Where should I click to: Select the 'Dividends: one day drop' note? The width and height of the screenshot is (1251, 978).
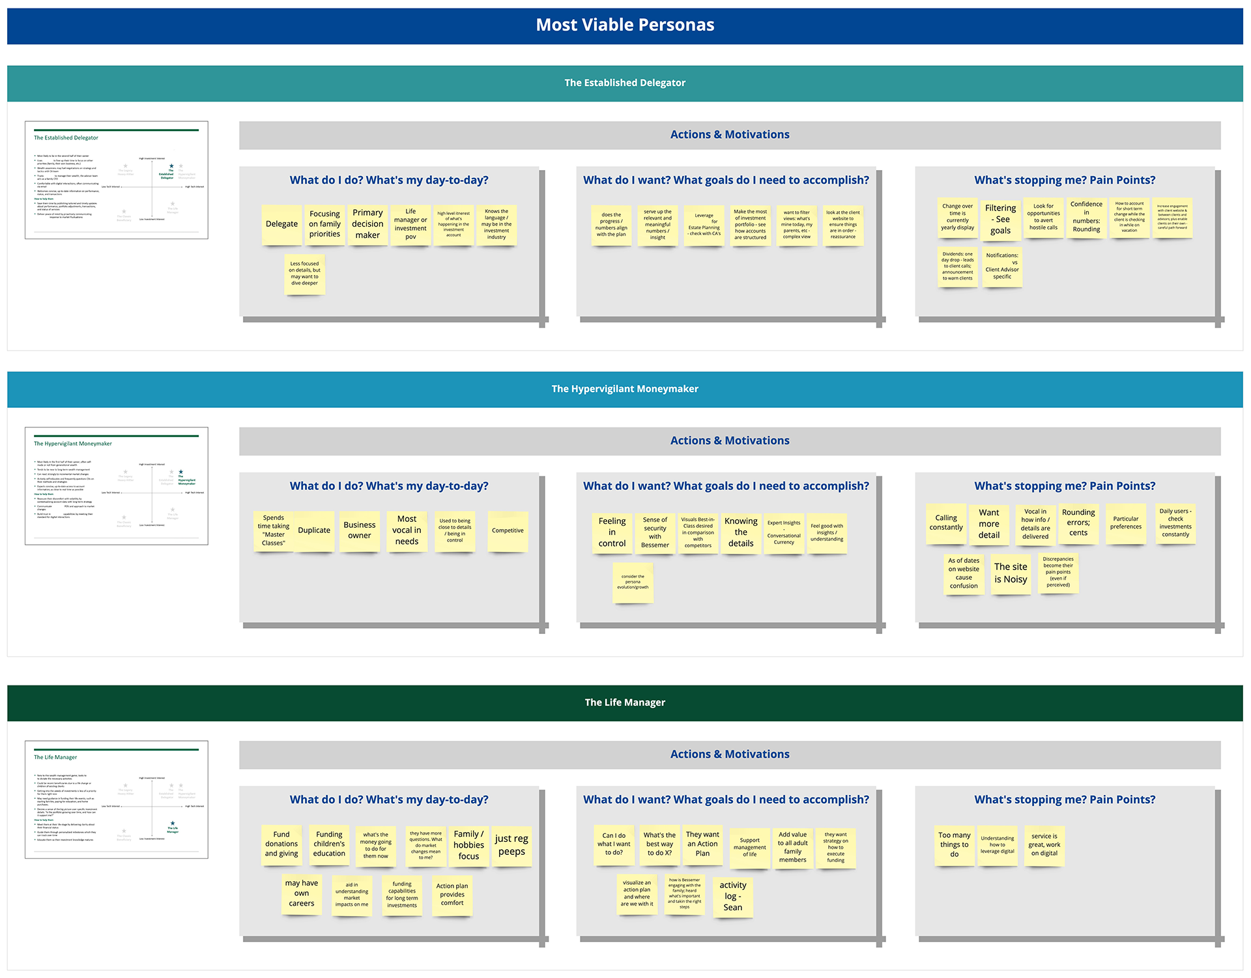(x=958, y=266)
